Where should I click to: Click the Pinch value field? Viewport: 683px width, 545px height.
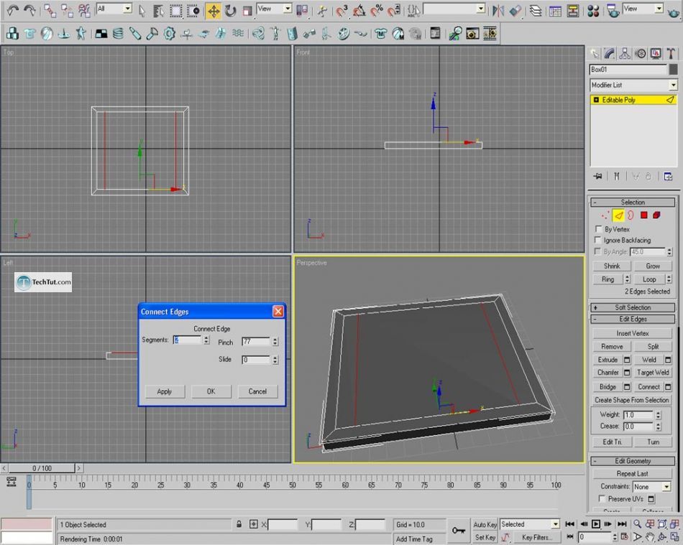pos(257,342)
